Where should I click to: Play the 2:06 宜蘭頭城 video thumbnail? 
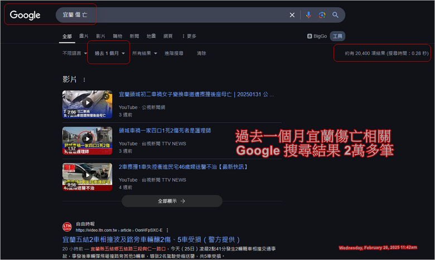88,104
